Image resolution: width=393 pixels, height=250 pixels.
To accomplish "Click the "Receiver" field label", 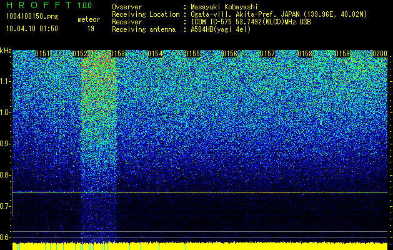I will pos(127,22).
